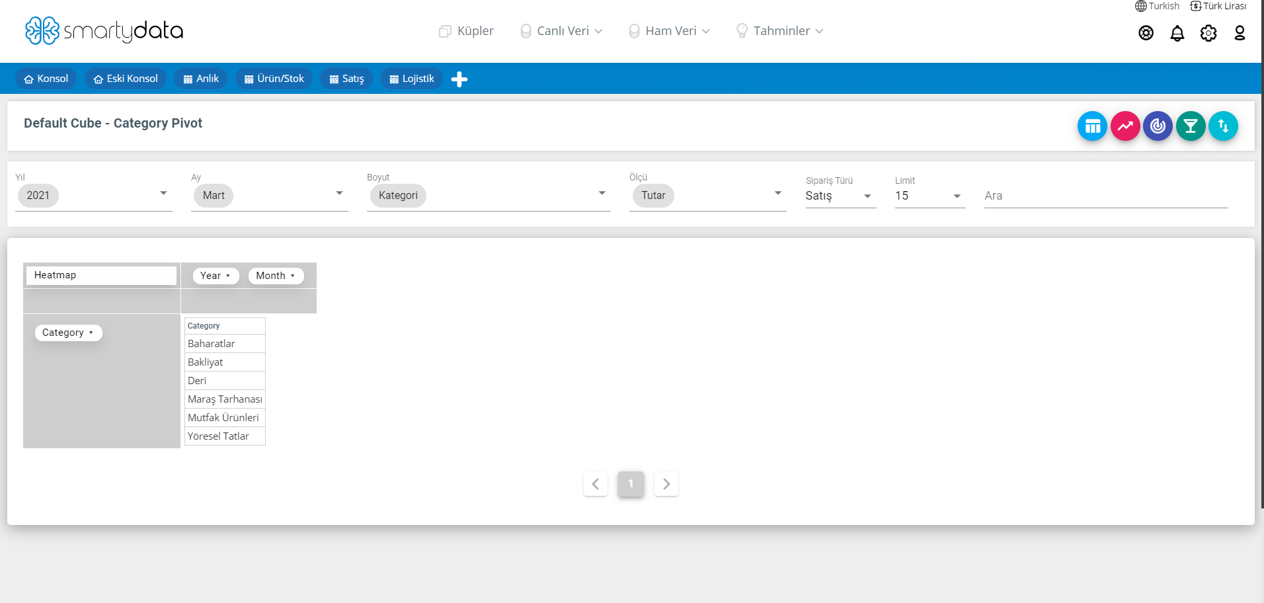Click the 2021 year chip
Image resolution: width=1264 pixels, height=603 pixels.
38,196
